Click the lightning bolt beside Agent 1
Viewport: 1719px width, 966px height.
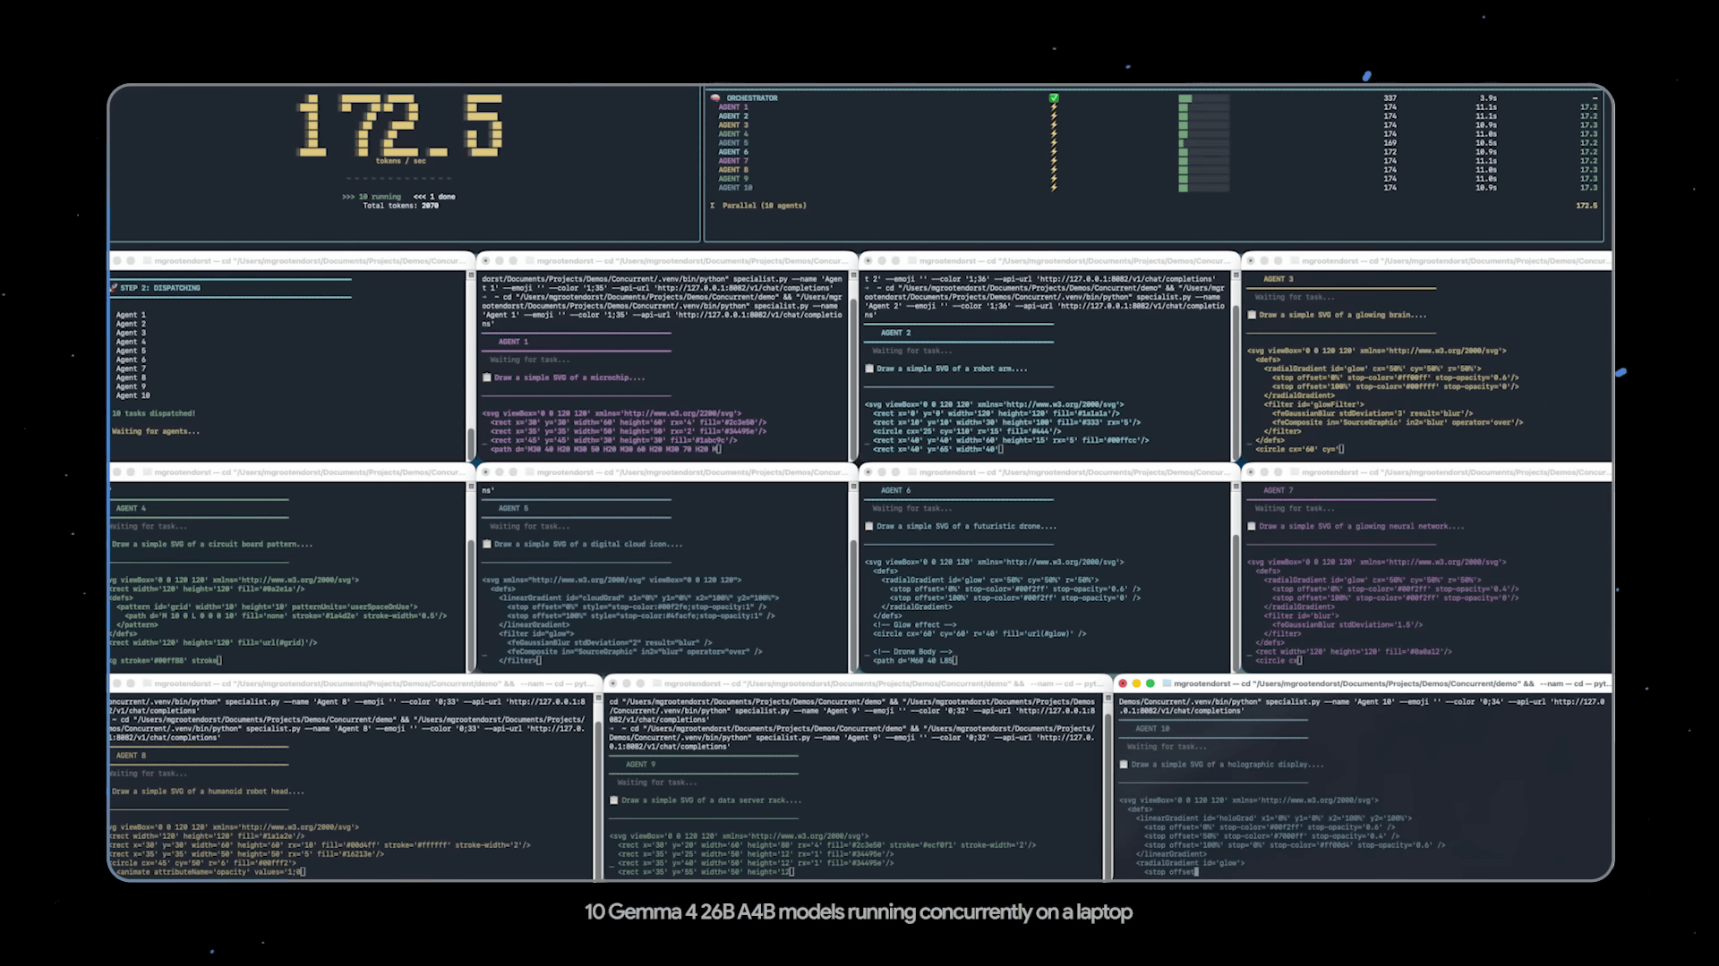point(1054,107)
